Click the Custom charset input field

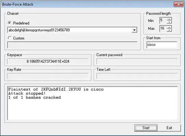(x=72, y=45)
